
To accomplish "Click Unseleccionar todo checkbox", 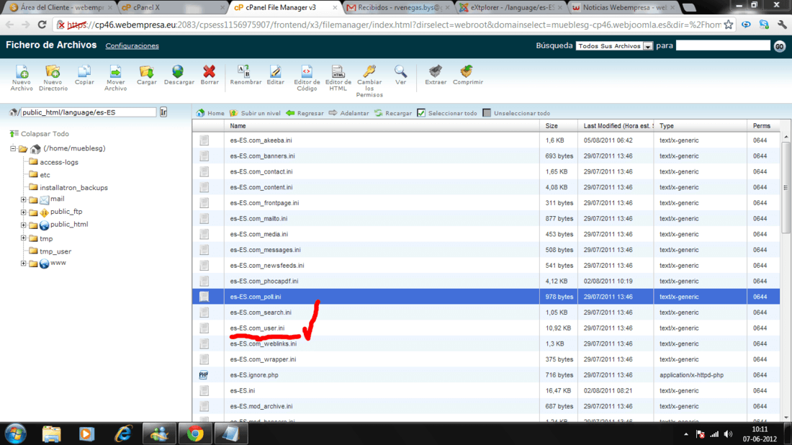I will tap(487, 113).
